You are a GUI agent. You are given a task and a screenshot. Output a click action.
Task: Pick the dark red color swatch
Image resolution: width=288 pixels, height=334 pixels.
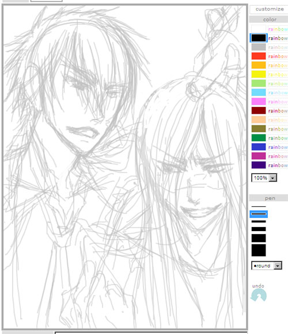(258, 111)
